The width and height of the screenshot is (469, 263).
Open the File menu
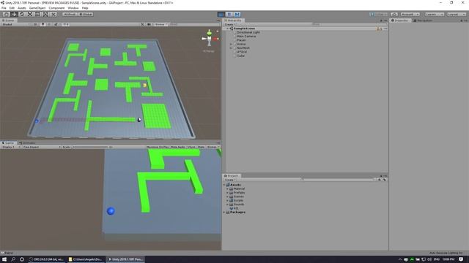coord(4,8)
